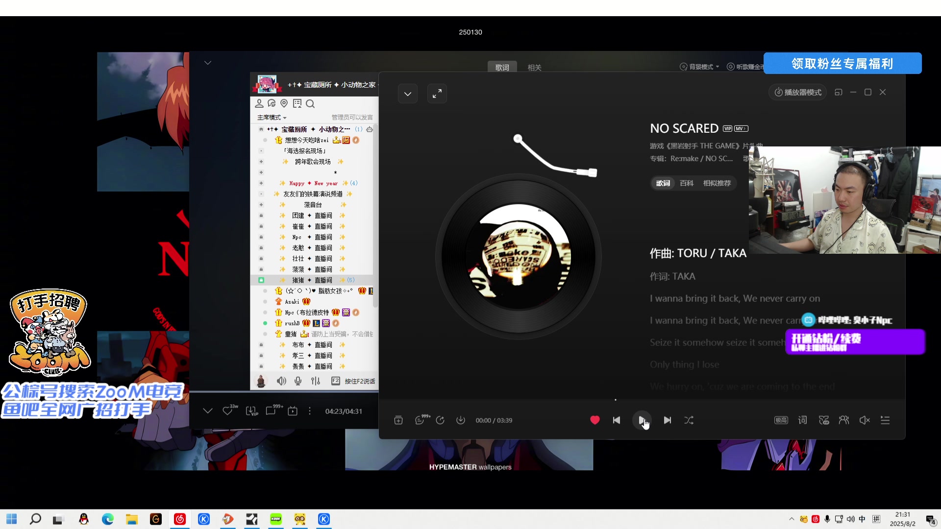
Task: Click the 领取粉丝专属福利 banner
Action: [842, 63]
